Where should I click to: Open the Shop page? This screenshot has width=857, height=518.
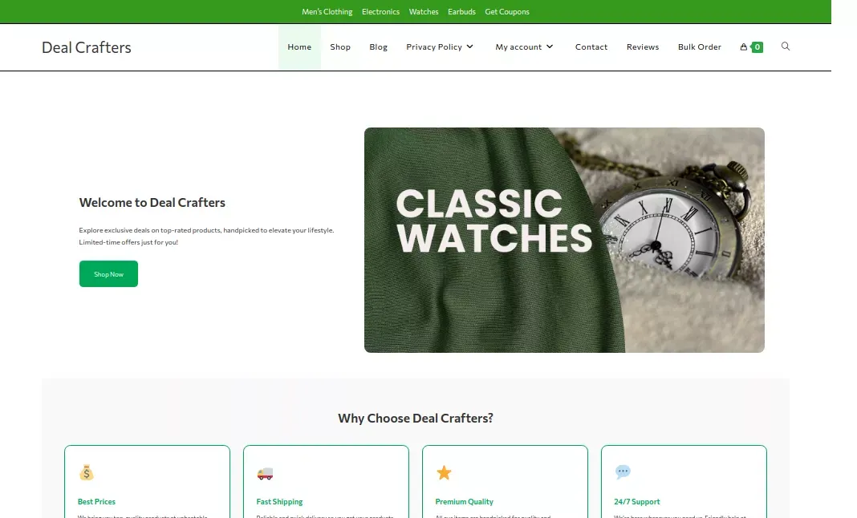340,47
